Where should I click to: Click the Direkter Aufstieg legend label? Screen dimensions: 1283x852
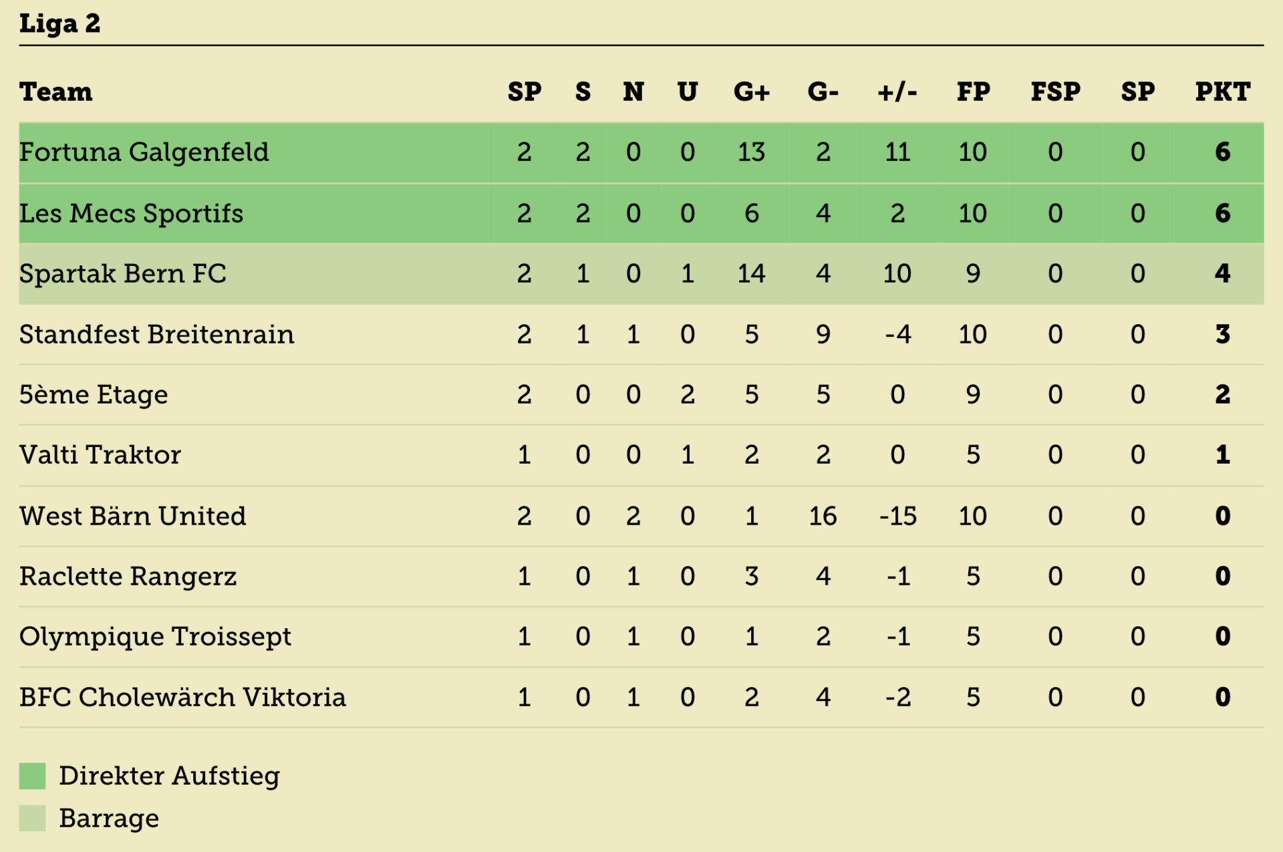(170, 776)
